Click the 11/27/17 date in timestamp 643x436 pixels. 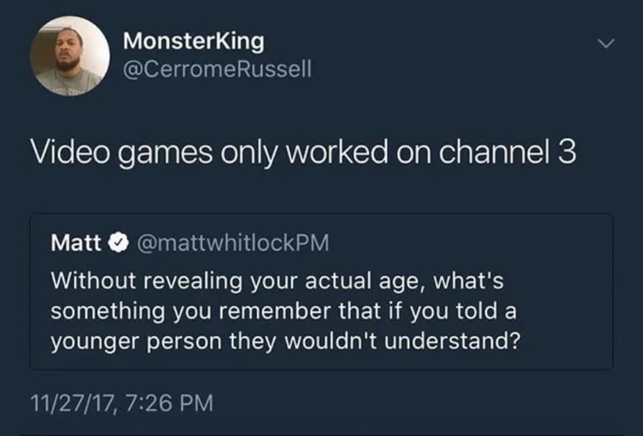(x=73, y=401)
